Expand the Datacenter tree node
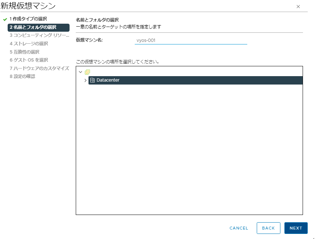The image size is (315, 239). pyautogui.click(x=85, y=81)
